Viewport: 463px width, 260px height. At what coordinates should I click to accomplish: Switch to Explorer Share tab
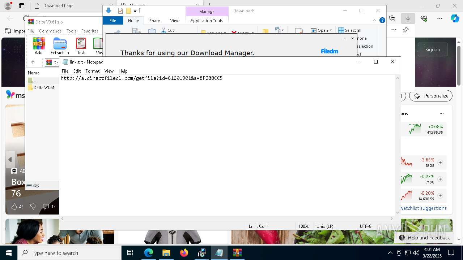tap(154, 21)
